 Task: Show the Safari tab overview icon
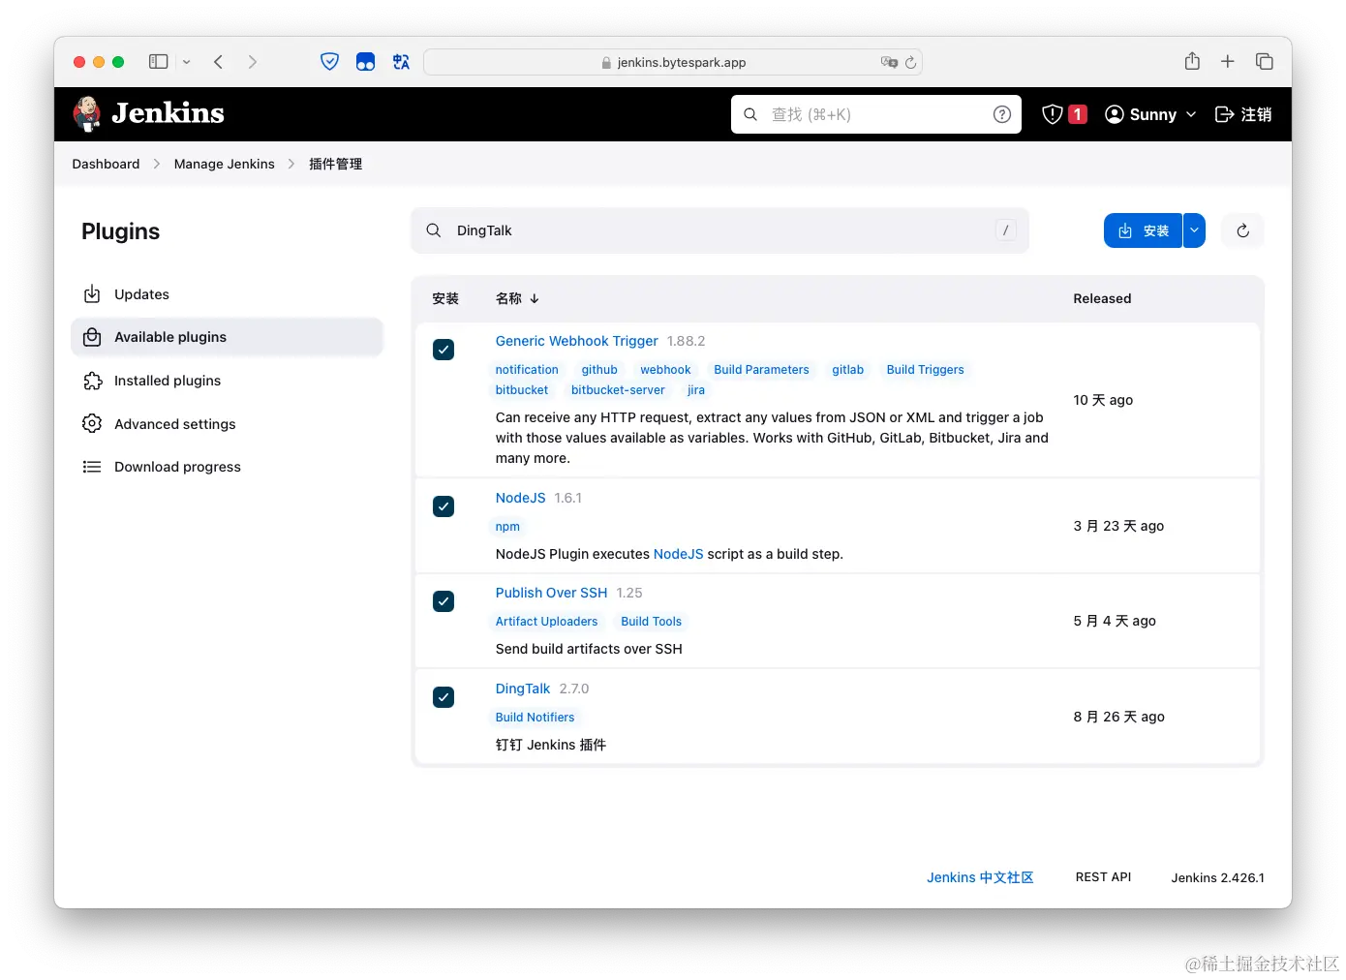point(1265,61)
